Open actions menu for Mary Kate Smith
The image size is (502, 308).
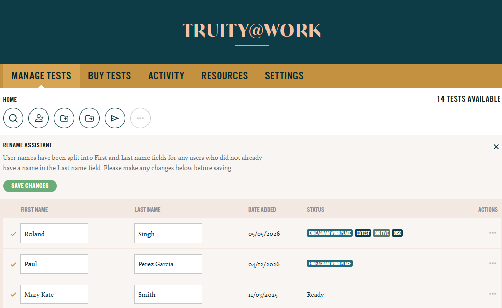coord(493,294)
